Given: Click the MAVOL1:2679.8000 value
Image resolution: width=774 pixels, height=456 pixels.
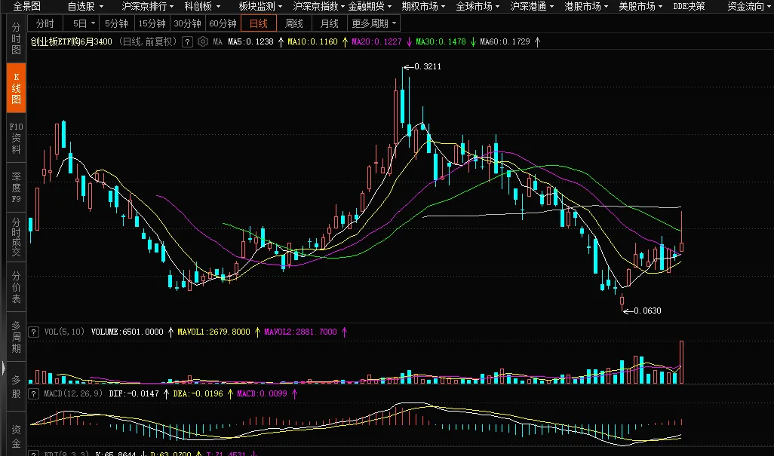Looking at the screenshot, I should tap(213, 332).
